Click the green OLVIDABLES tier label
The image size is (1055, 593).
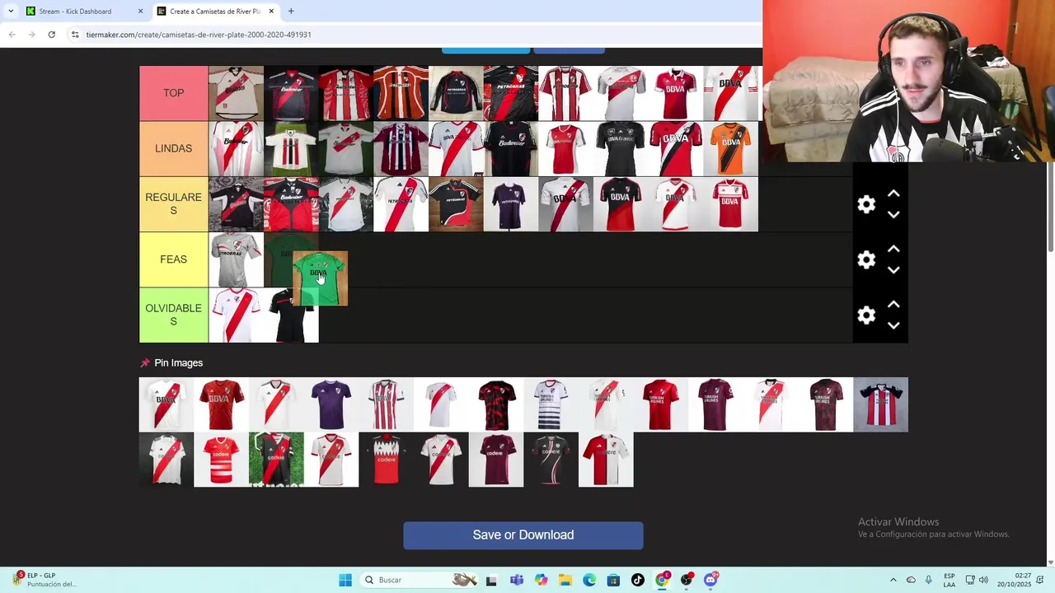[x=173, y=315]
